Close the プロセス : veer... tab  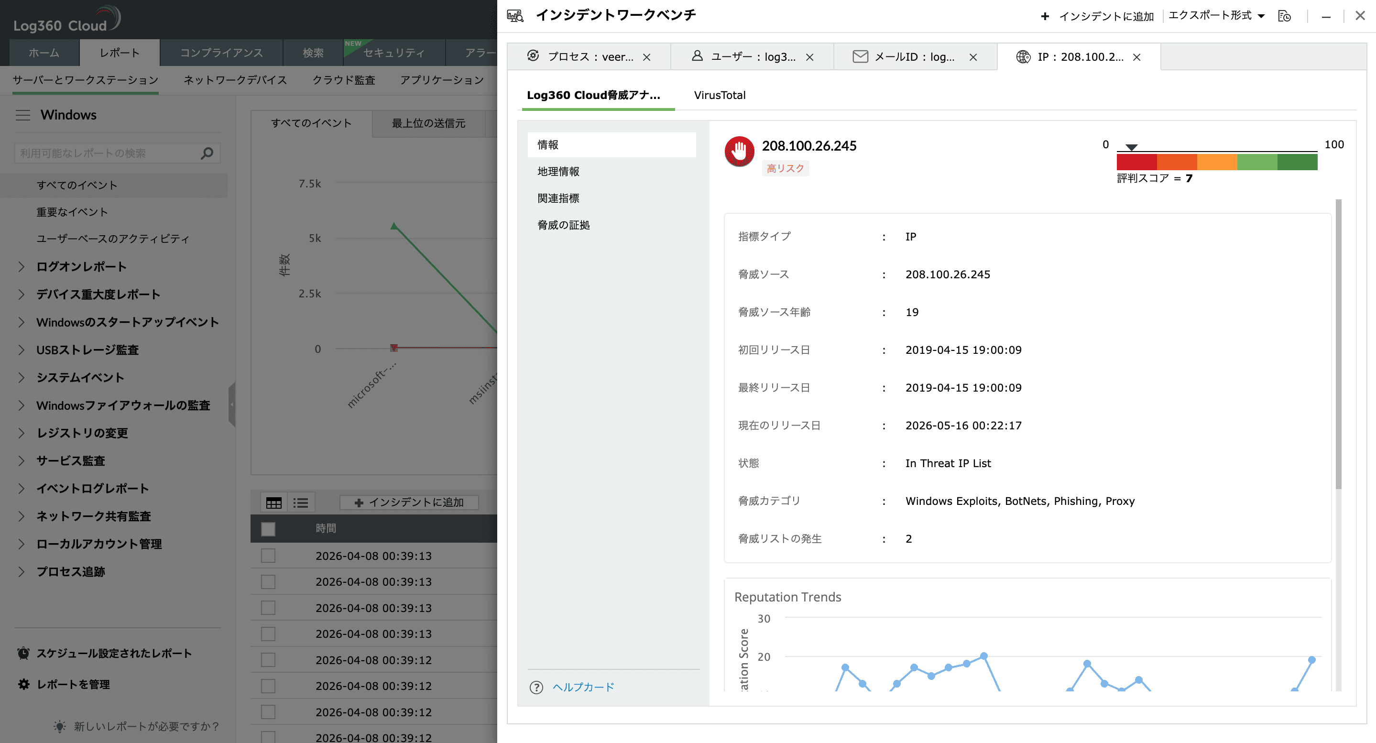(646, 57)
